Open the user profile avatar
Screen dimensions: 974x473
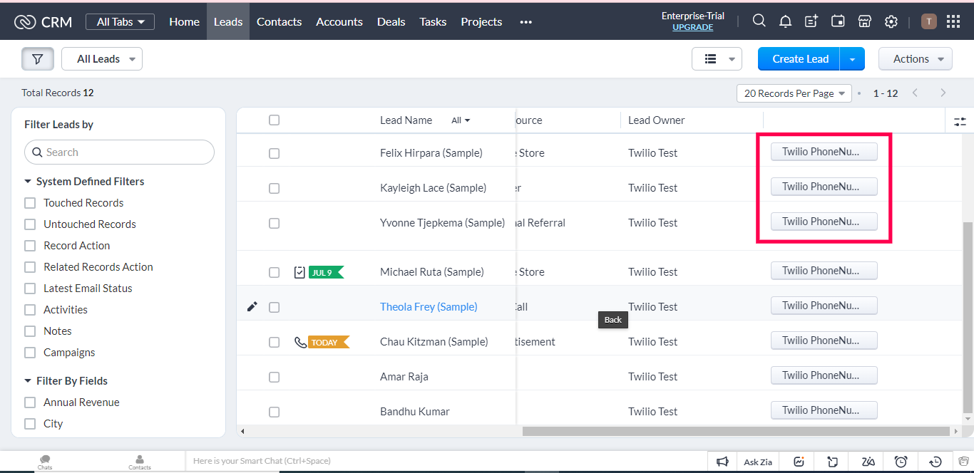(928, 21)
